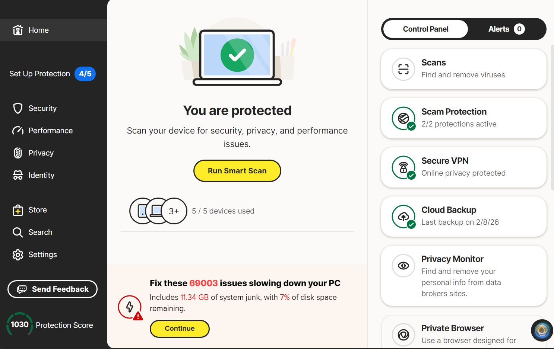554x349 pixels.
Task: Open the Secure VPN icon
Action: pos(403,167)
